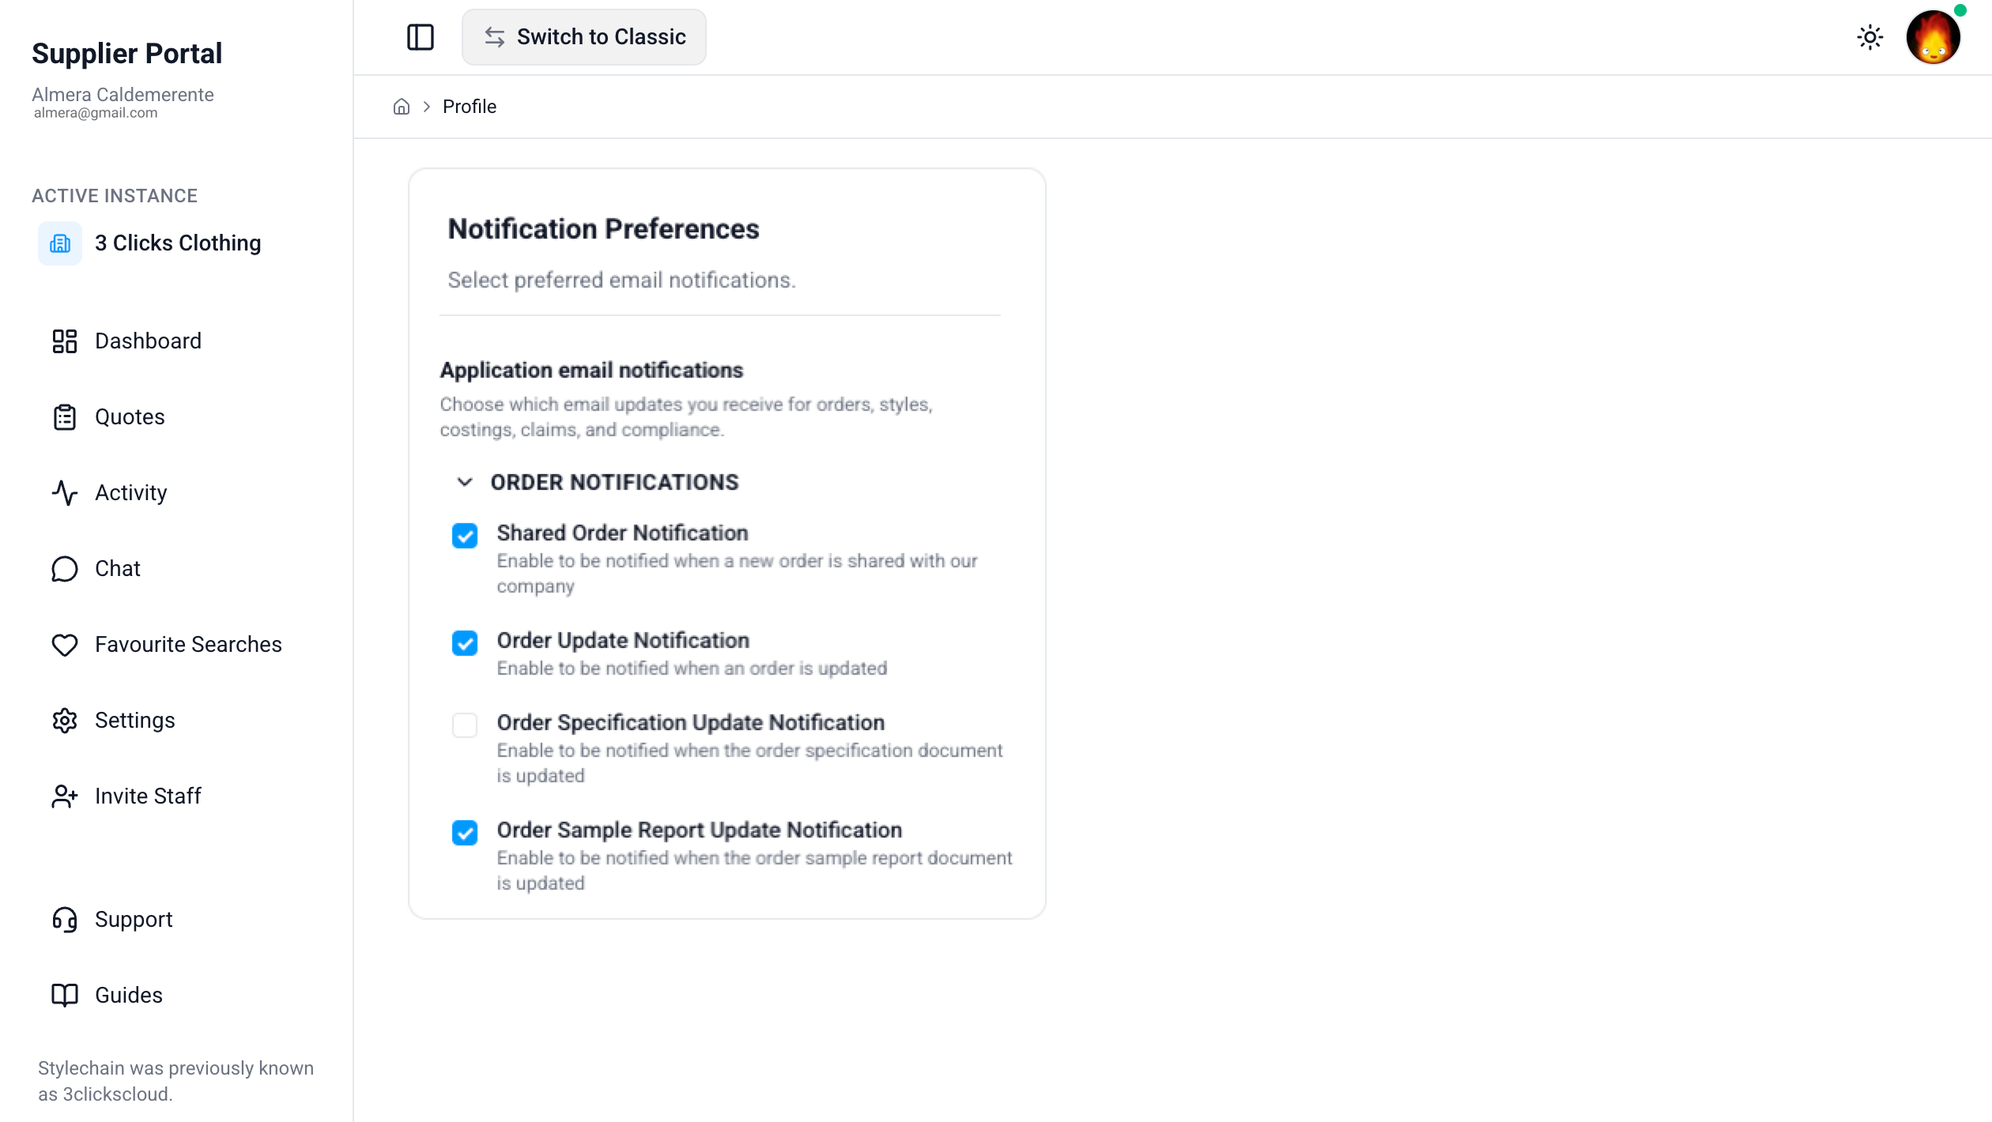
Task: Open the Settings gear icon
Action: pos(65,721)
